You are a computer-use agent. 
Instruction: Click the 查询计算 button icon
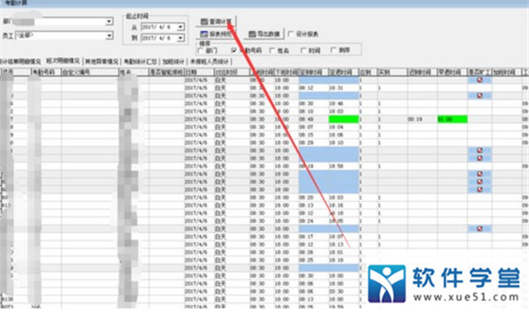204,21
